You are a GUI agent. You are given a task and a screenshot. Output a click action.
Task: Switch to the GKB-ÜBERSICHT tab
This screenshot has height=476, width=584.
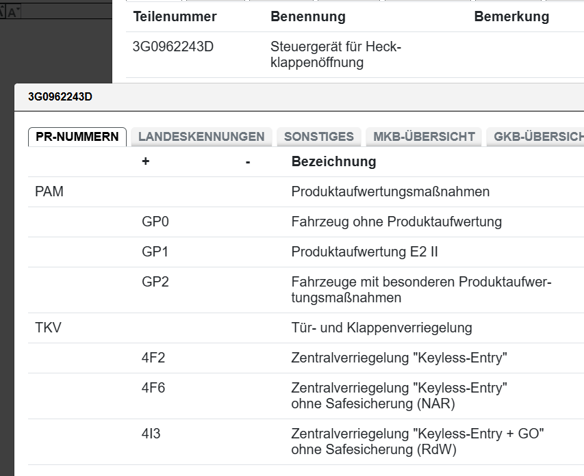535,137
